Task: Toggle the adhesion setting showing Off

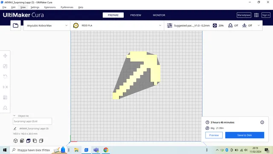Action: click(247, 26)
